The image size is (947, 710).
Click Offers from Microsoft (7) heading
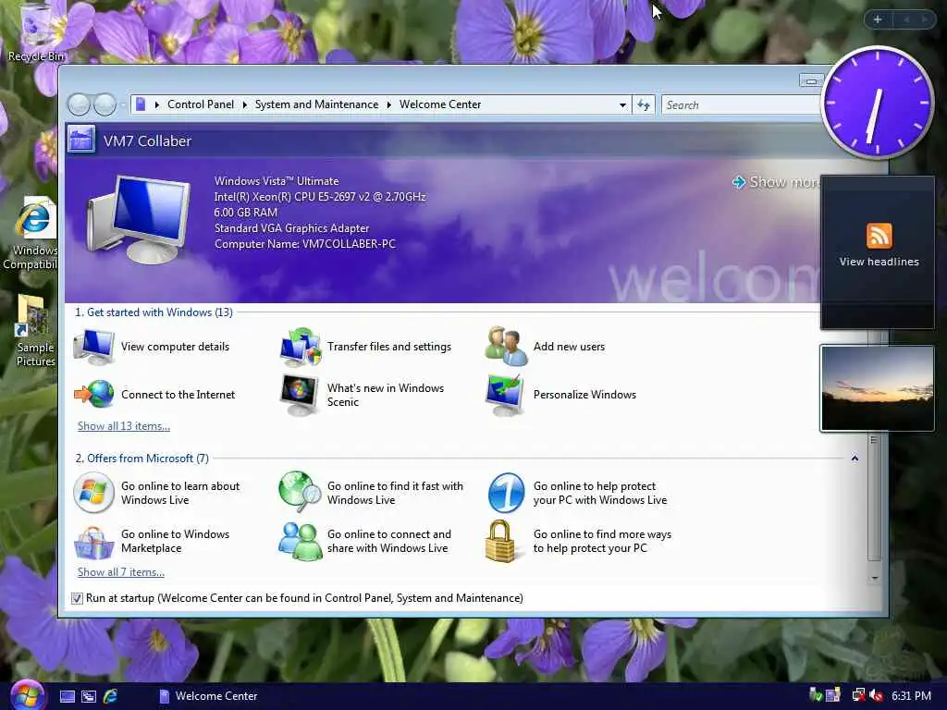click(141, 459)
